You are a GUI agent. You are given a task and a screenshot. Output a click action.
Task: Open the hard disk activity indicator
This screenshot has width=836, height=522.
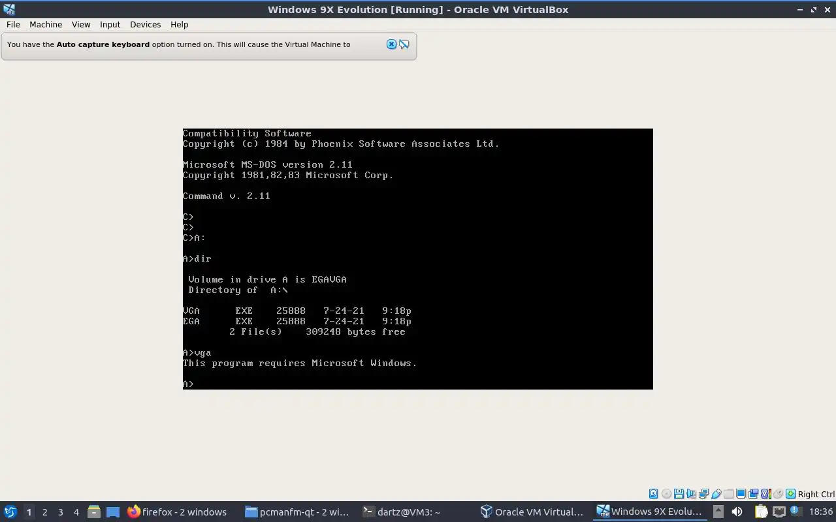[654, 494]
